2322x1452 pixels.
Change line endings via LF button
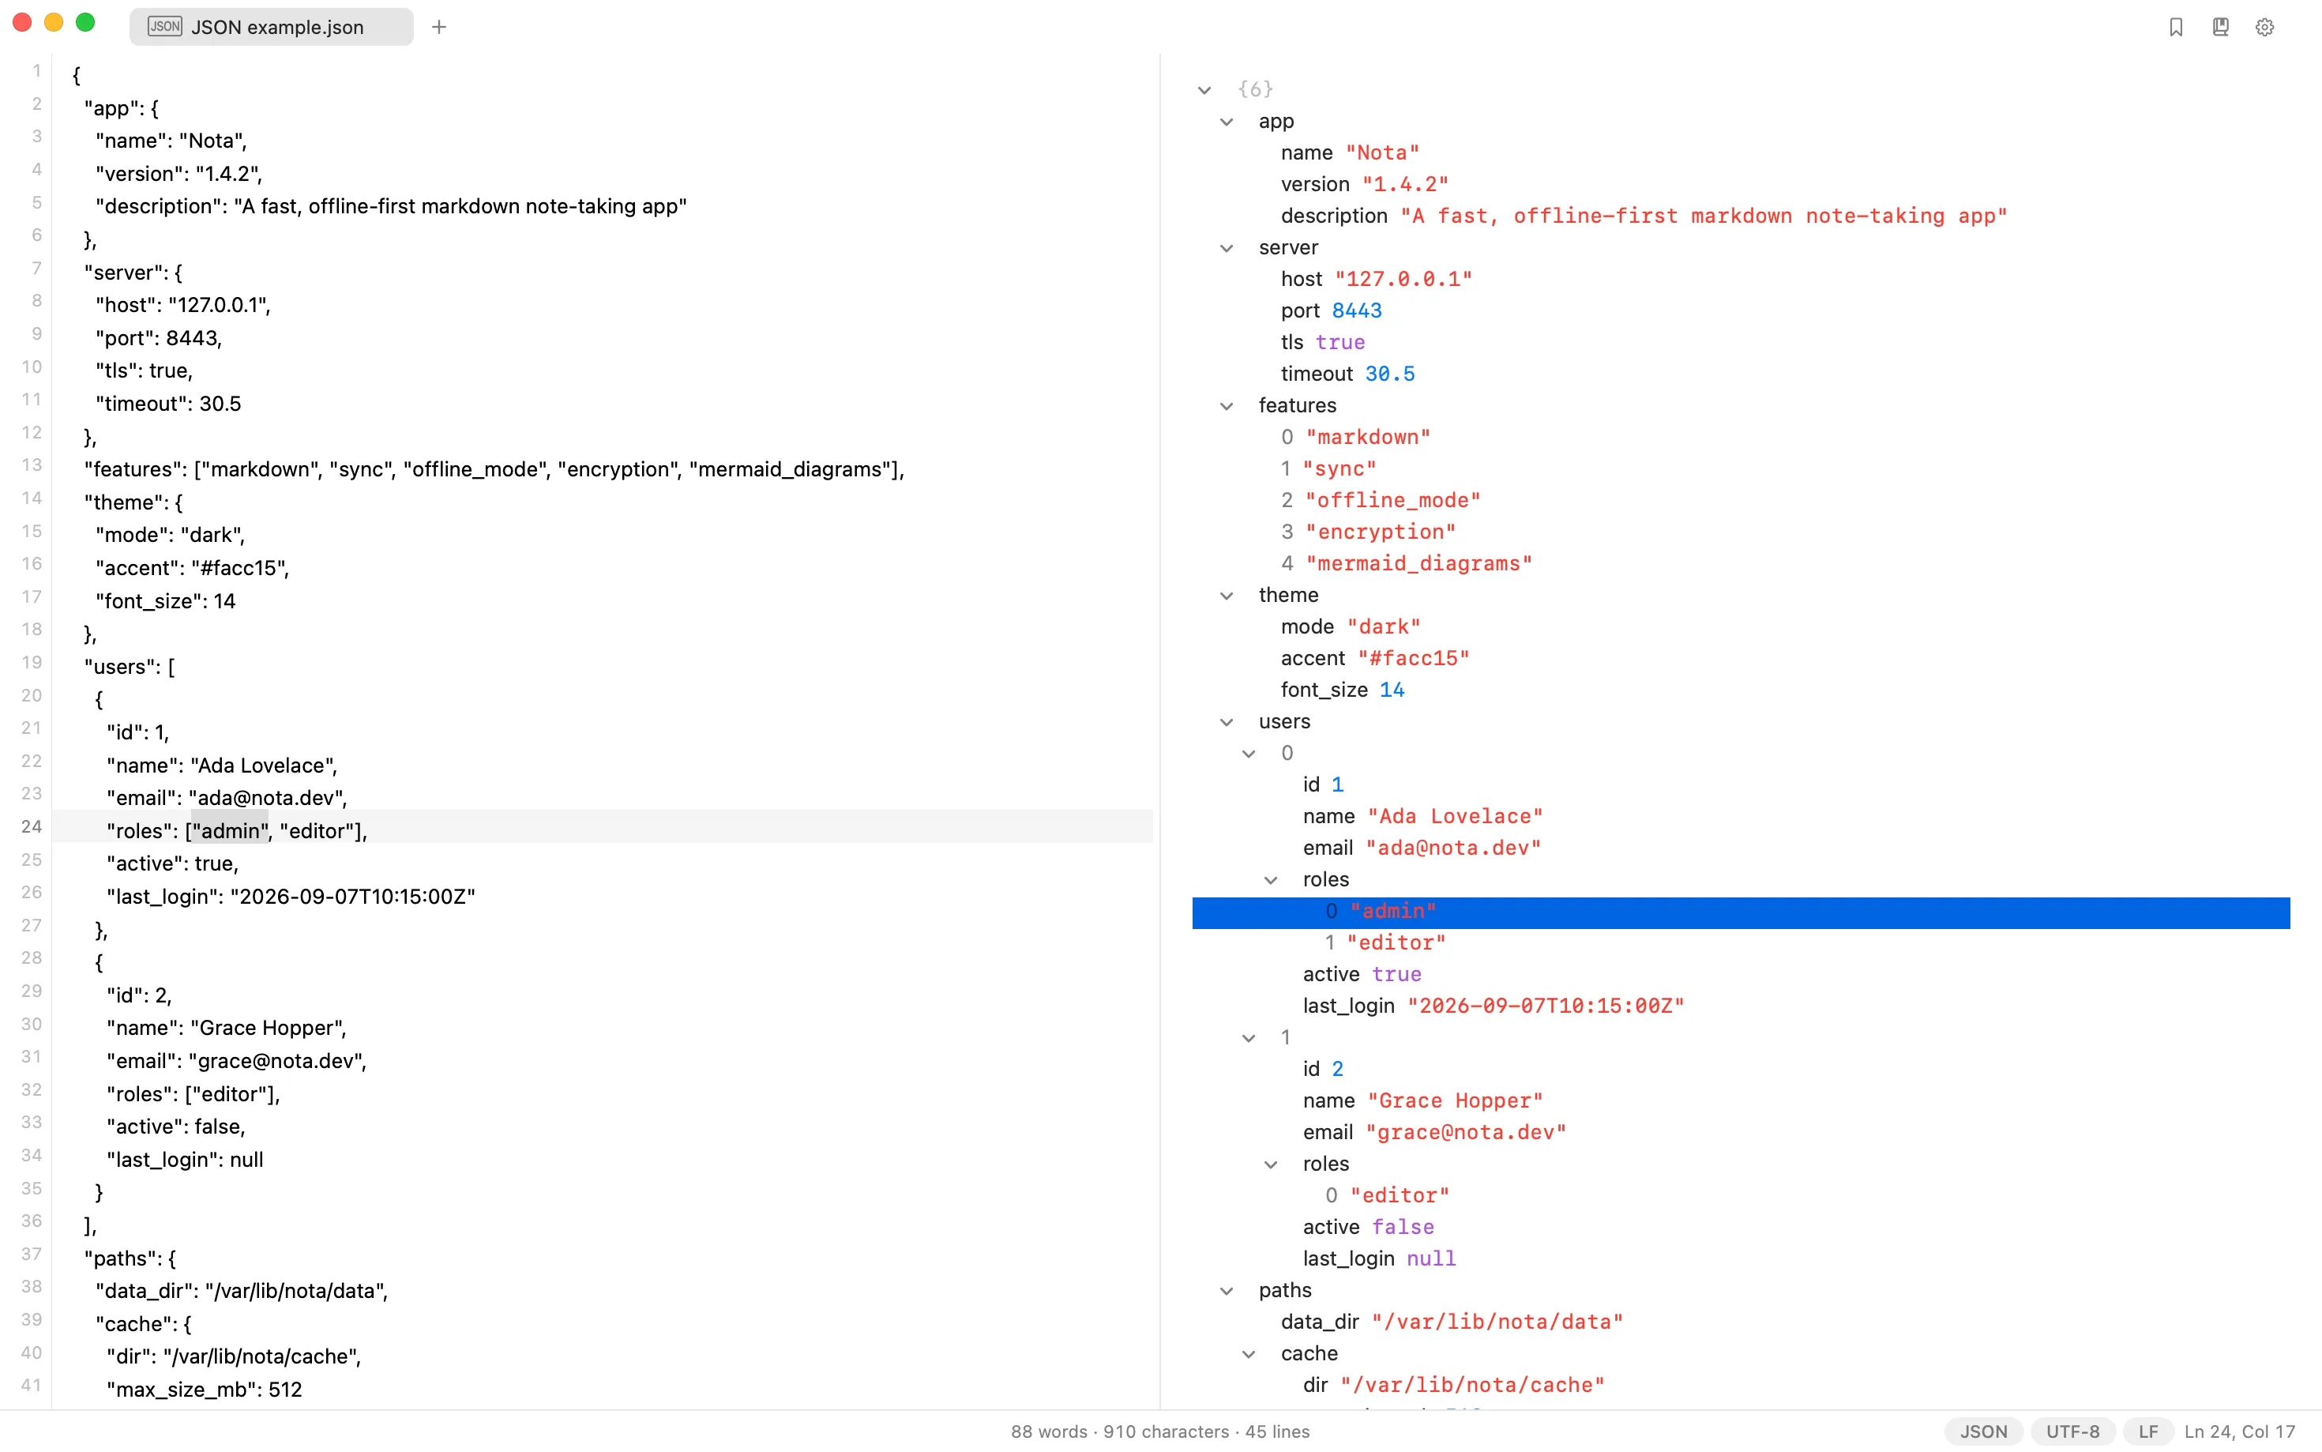point(2147,1431)
